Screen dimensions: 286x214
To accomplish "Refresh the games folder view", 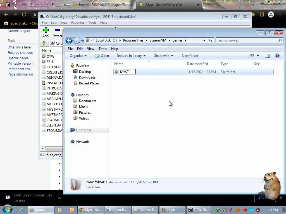I will click(x=211, y=40).
